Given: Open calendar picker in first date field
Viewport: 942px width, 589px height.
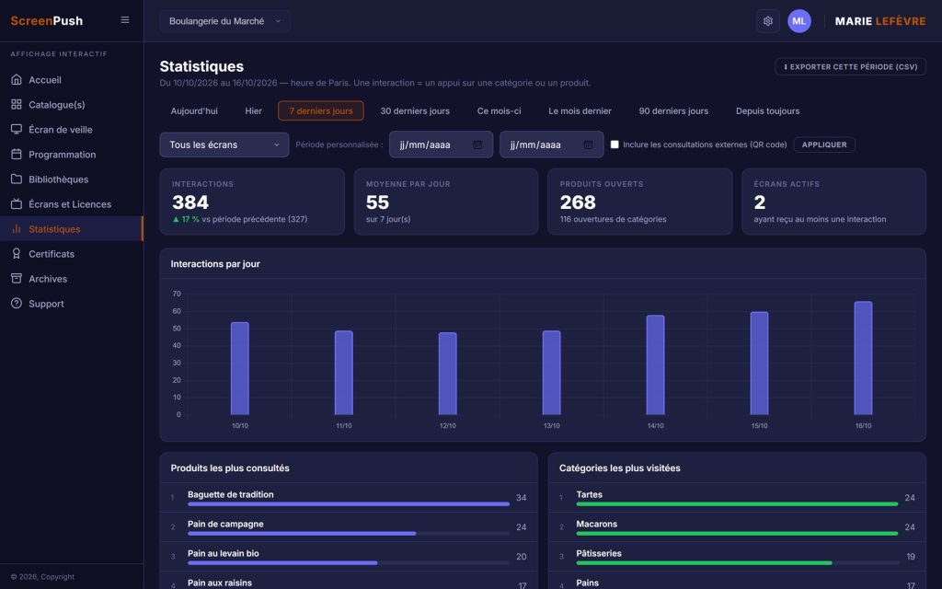Looking at the screenshot, I should point(477,144).
